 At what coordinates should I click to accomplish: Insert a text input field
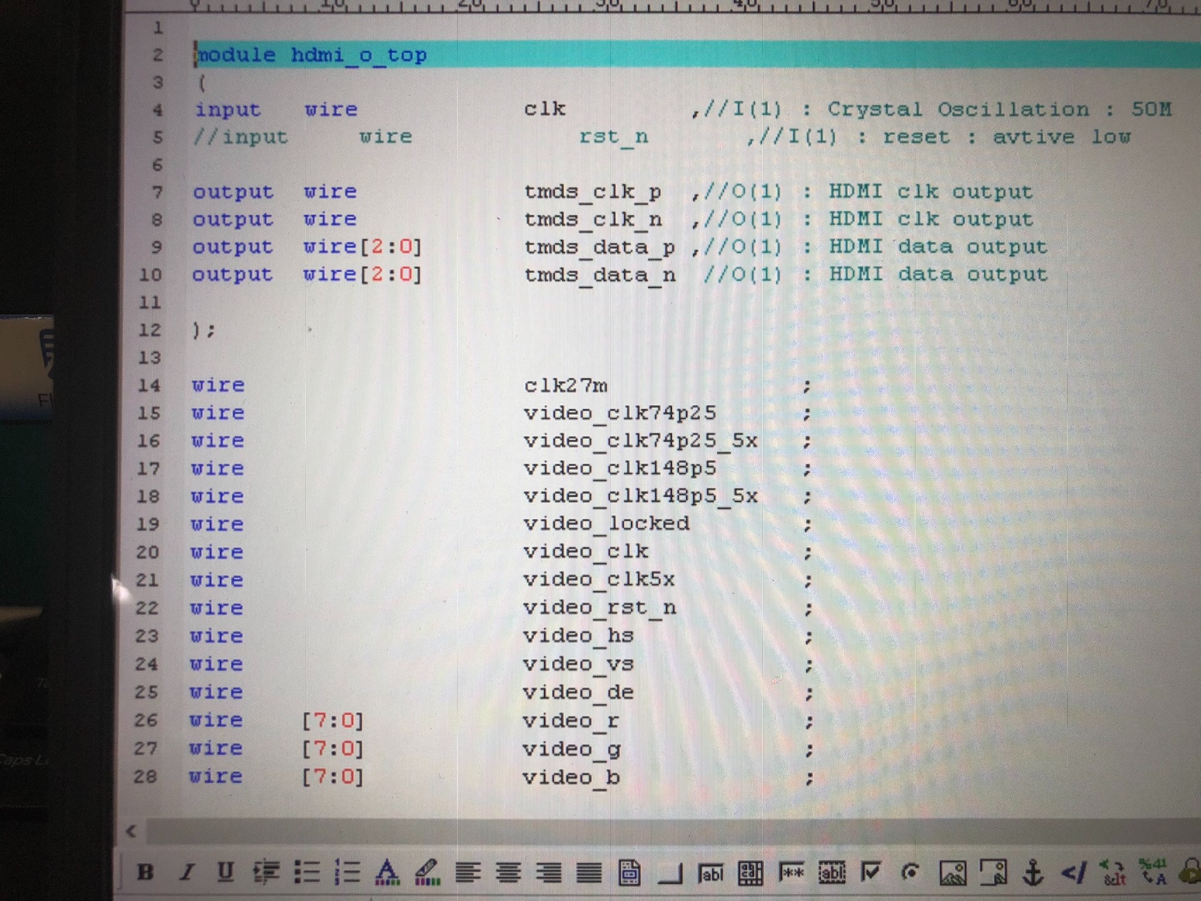pyautogui.click(x=711, y=873)
